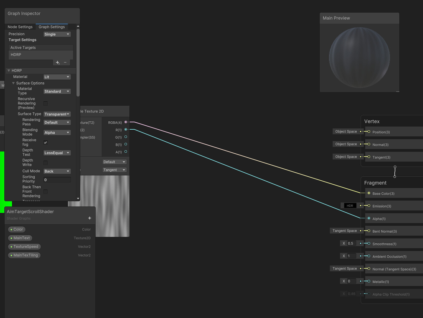Open the texture node Tangent dropdown
The image size is (423, 318).
pyautogui.click(x=114, y=170)
